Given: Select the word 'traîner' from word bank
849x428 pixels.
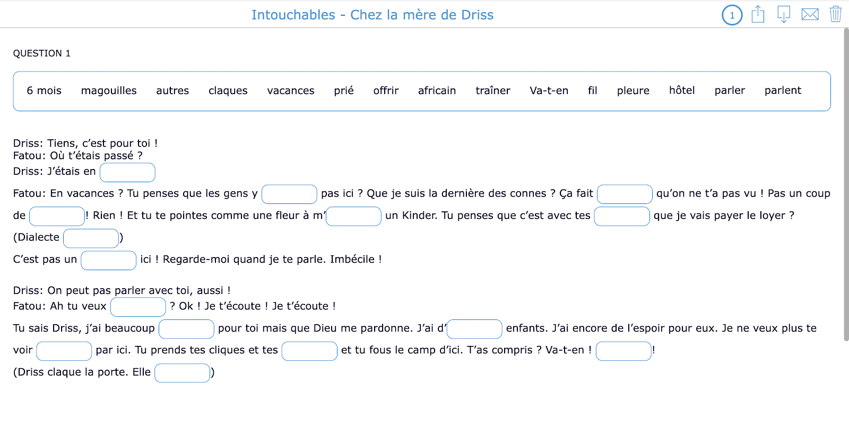Looking at the screenshot, I should point(493,91).
